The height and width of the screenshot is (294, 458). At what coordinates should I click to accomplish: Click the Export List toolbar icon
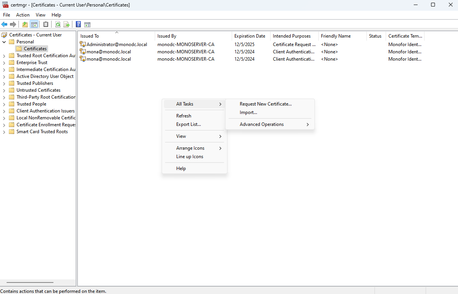coord(66,25)
